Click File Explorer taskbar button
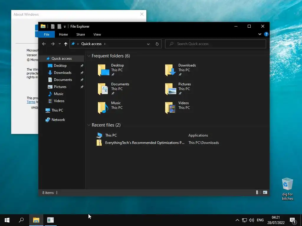 (36, 220)
